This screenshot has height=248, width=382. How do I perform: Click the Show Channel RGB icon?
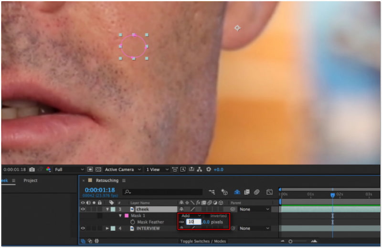[x=48, y=169]
